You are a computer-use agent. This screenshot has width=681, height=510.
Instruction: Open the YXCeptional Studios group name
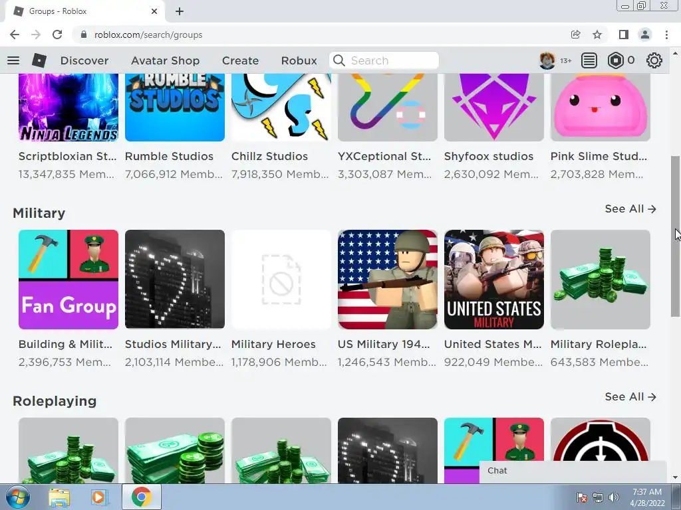pos(384,156)
